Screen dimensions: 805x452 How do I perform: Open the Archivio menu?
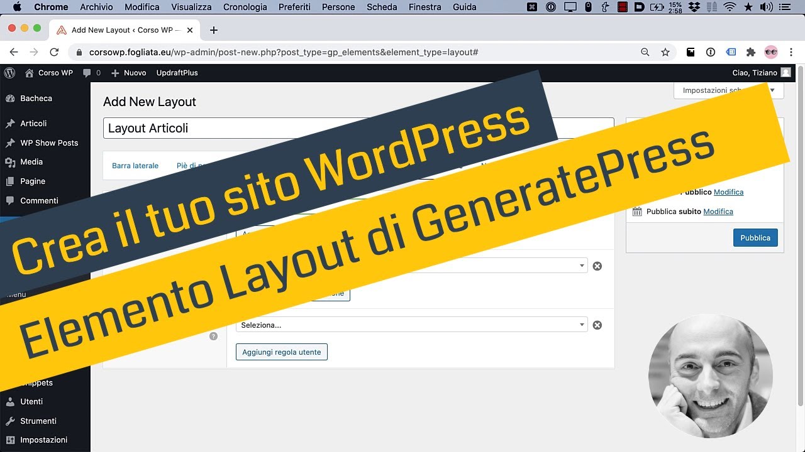[96, 7]
